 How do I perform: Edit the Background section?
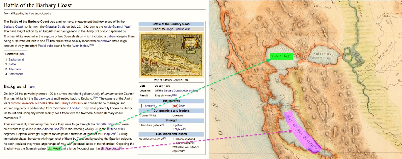[x=32, y=87]
